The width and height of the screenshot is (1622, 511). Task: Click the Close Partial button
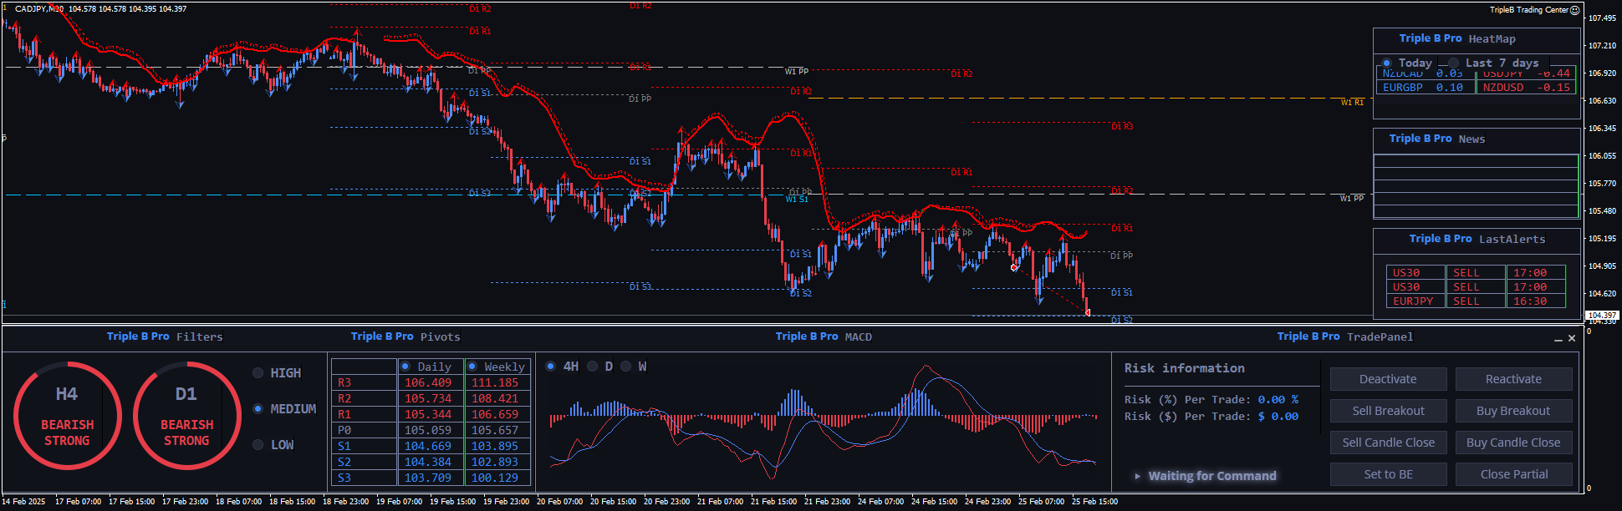point(1513,474)
